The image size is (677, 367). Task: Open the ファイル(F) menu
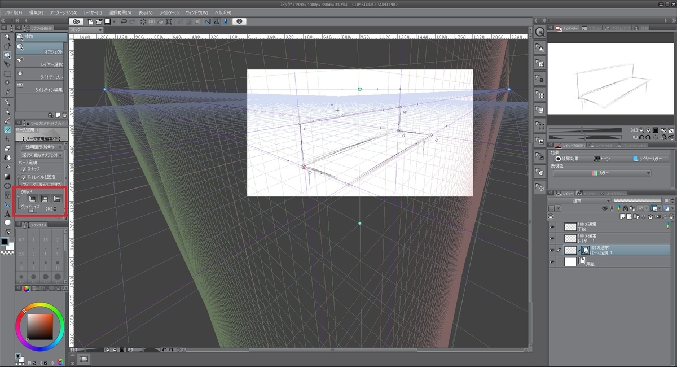coord(13,12)
